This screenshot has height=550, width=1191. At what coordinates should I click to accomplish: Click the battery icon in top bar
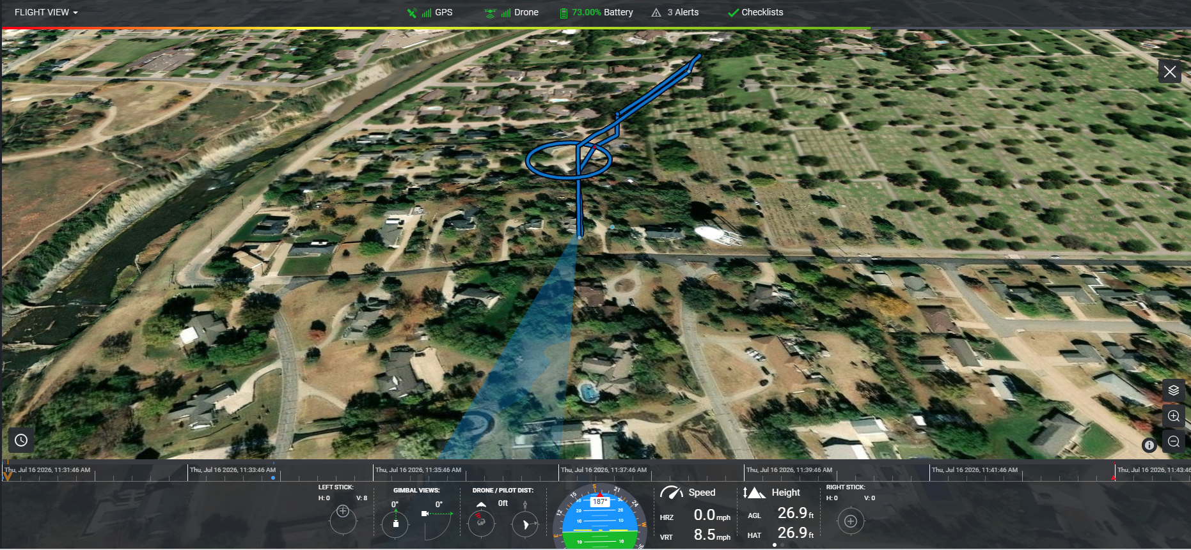pos(564,13)
